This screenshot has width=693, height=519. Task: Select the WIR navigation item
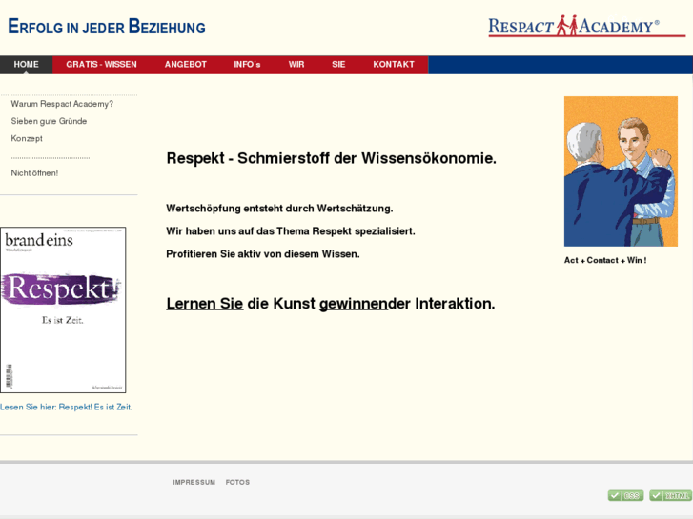(x=296, y=65)
